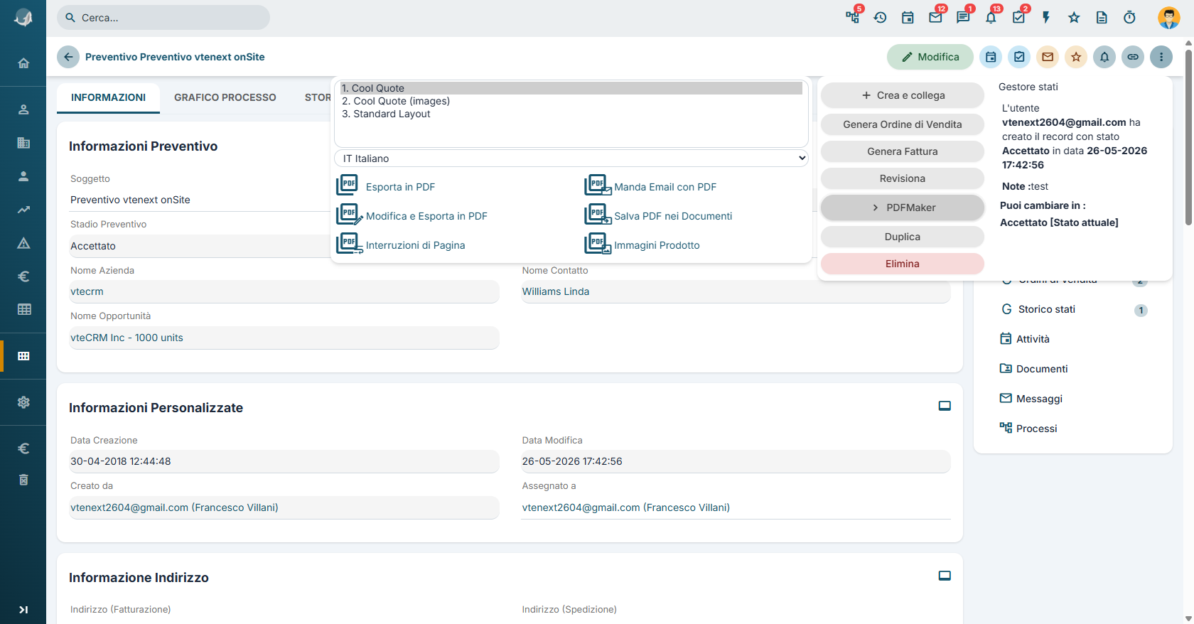This screenshot has width=1194, height=624.
Task: Open the vtecrm company link
Action: [87, 291]
